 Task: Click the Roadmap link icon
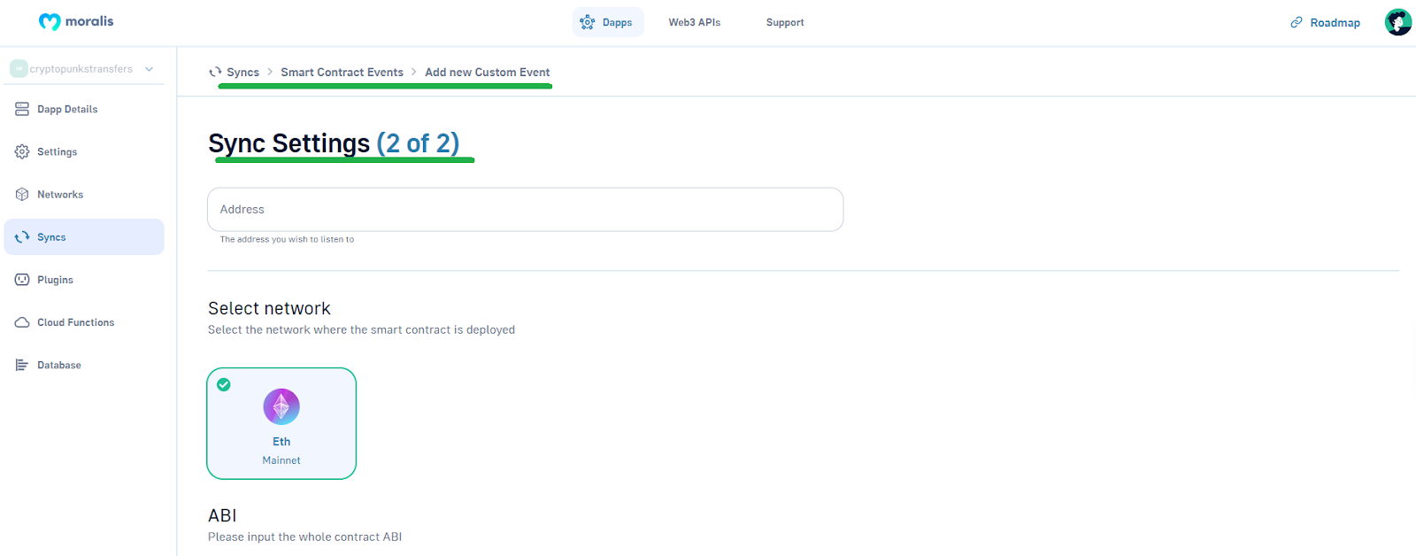1297,22
